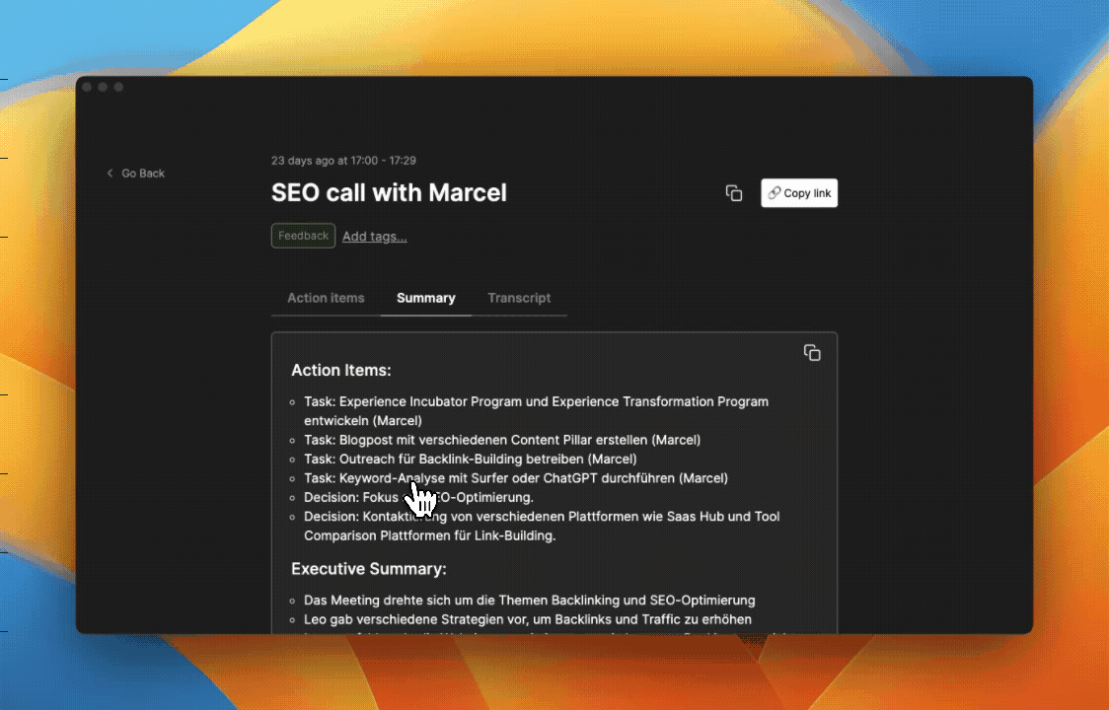This screenshot has width=1109, height=710.
Task: Click the copy icon beside the meeting title
Action: tap(734, 193)
